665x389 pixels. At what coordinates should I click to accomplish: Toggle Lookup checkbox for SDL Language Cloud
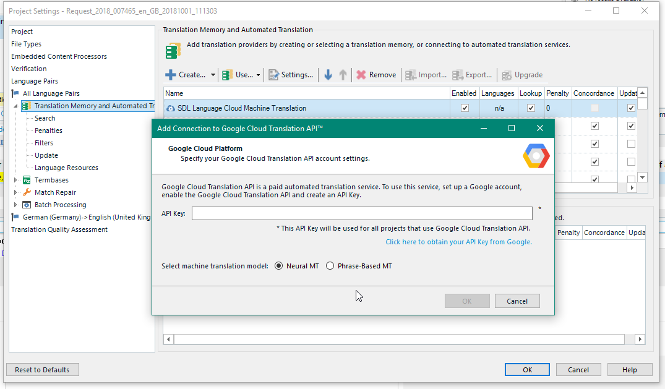pos(531,108)
